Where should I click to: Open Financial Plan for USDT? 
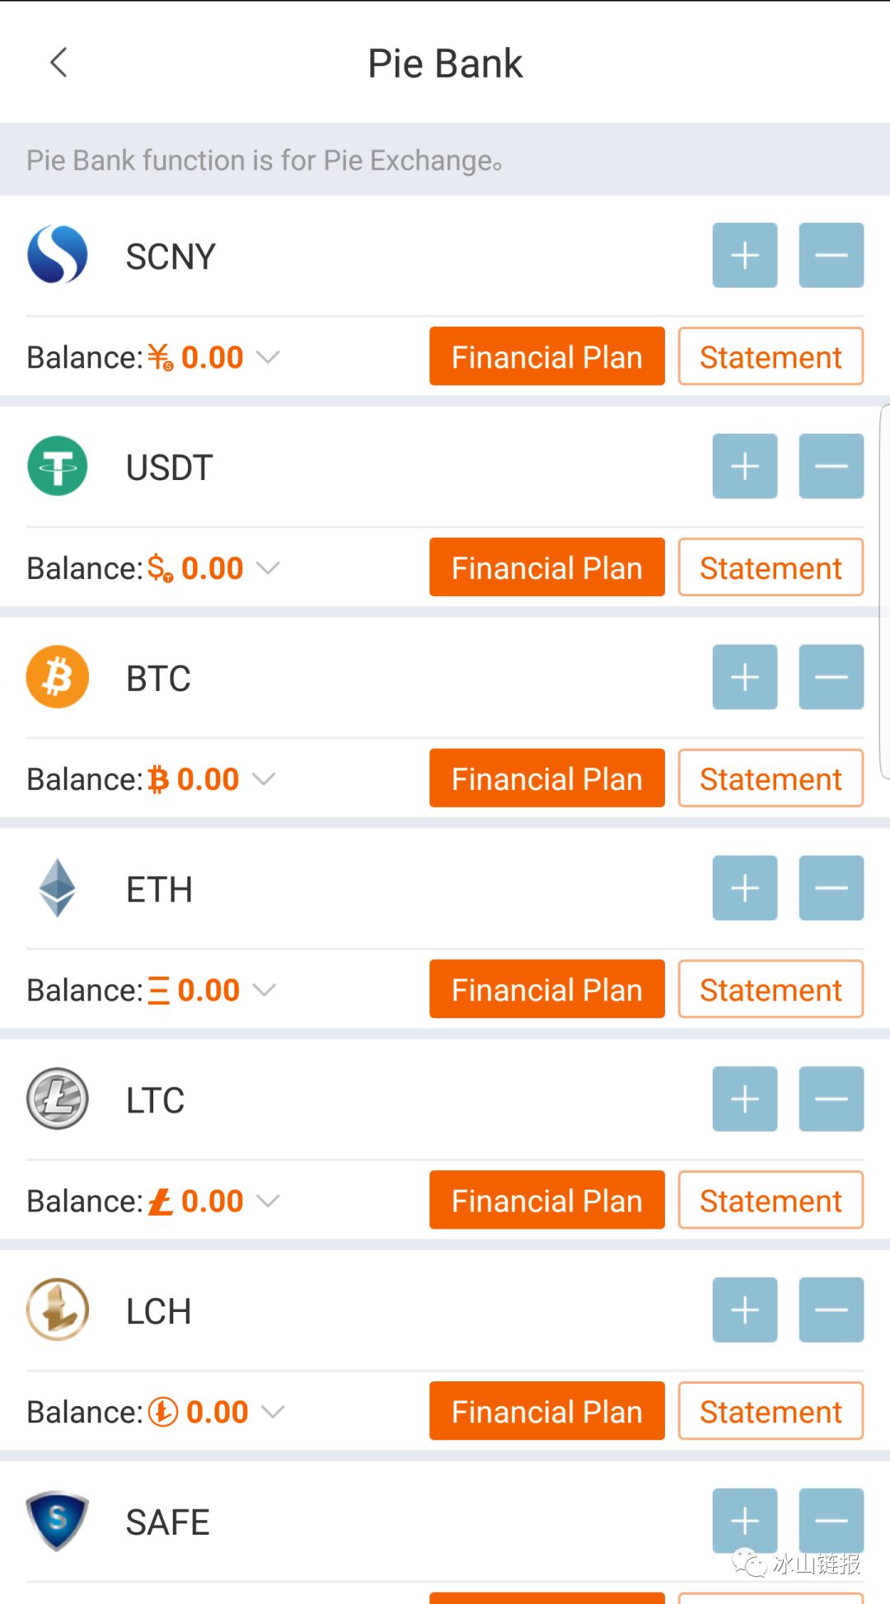click(546, 567)
